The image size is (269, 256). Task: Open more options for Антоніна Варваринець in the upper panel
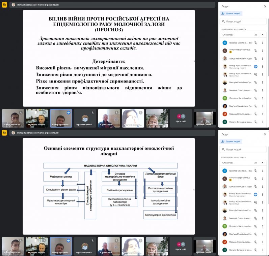(x=262, y=51)
